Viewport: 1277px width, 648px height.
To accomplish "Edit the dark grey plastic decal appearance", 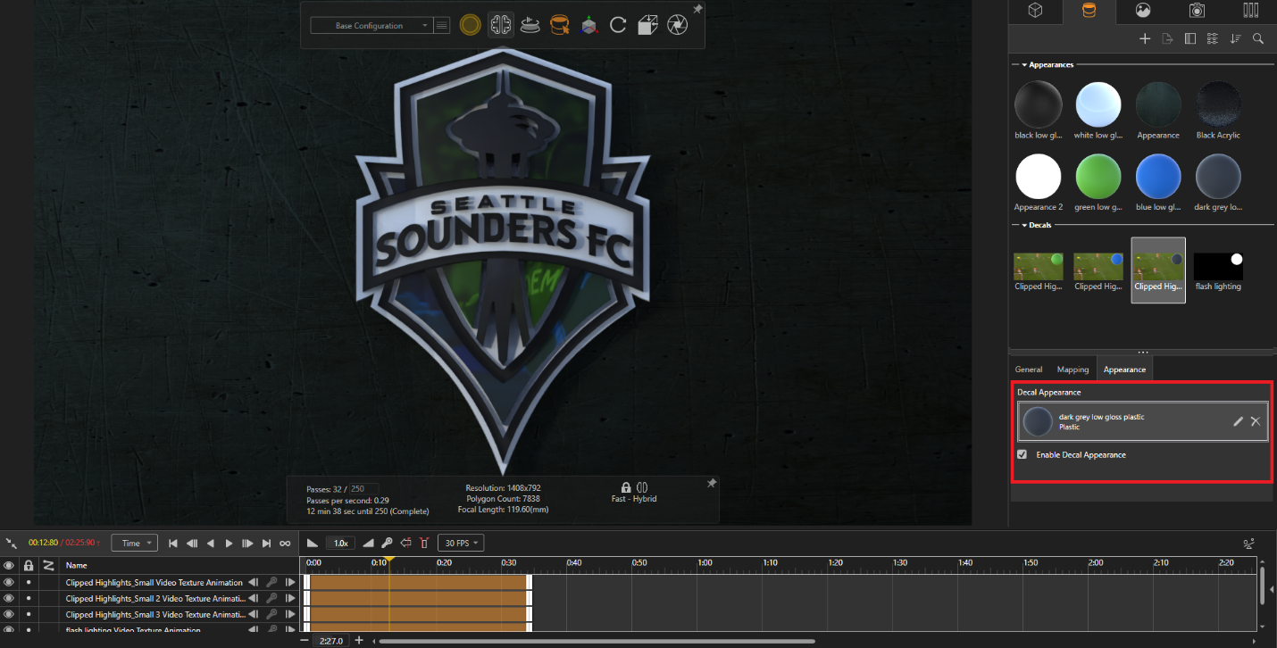I will coord(1238,421).
